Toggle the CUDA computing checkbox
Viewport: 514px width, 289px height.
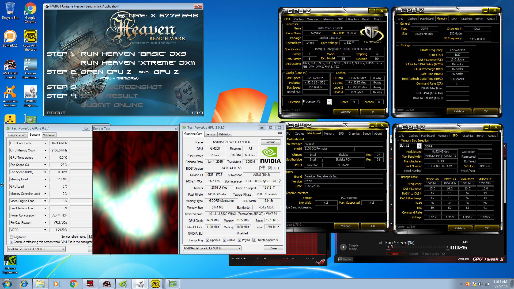(x=224, y=240)
